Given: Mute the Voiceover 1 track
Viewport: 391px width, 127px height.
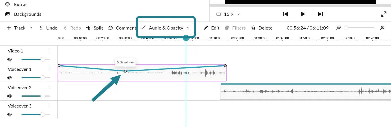Looking at the screenshot, I should pyautogui.click(x=9, y=77).
